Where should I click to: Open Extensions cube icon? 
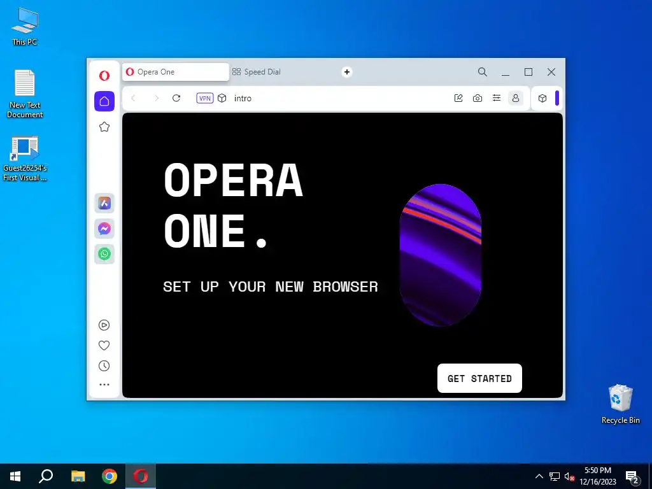(542, 98)
